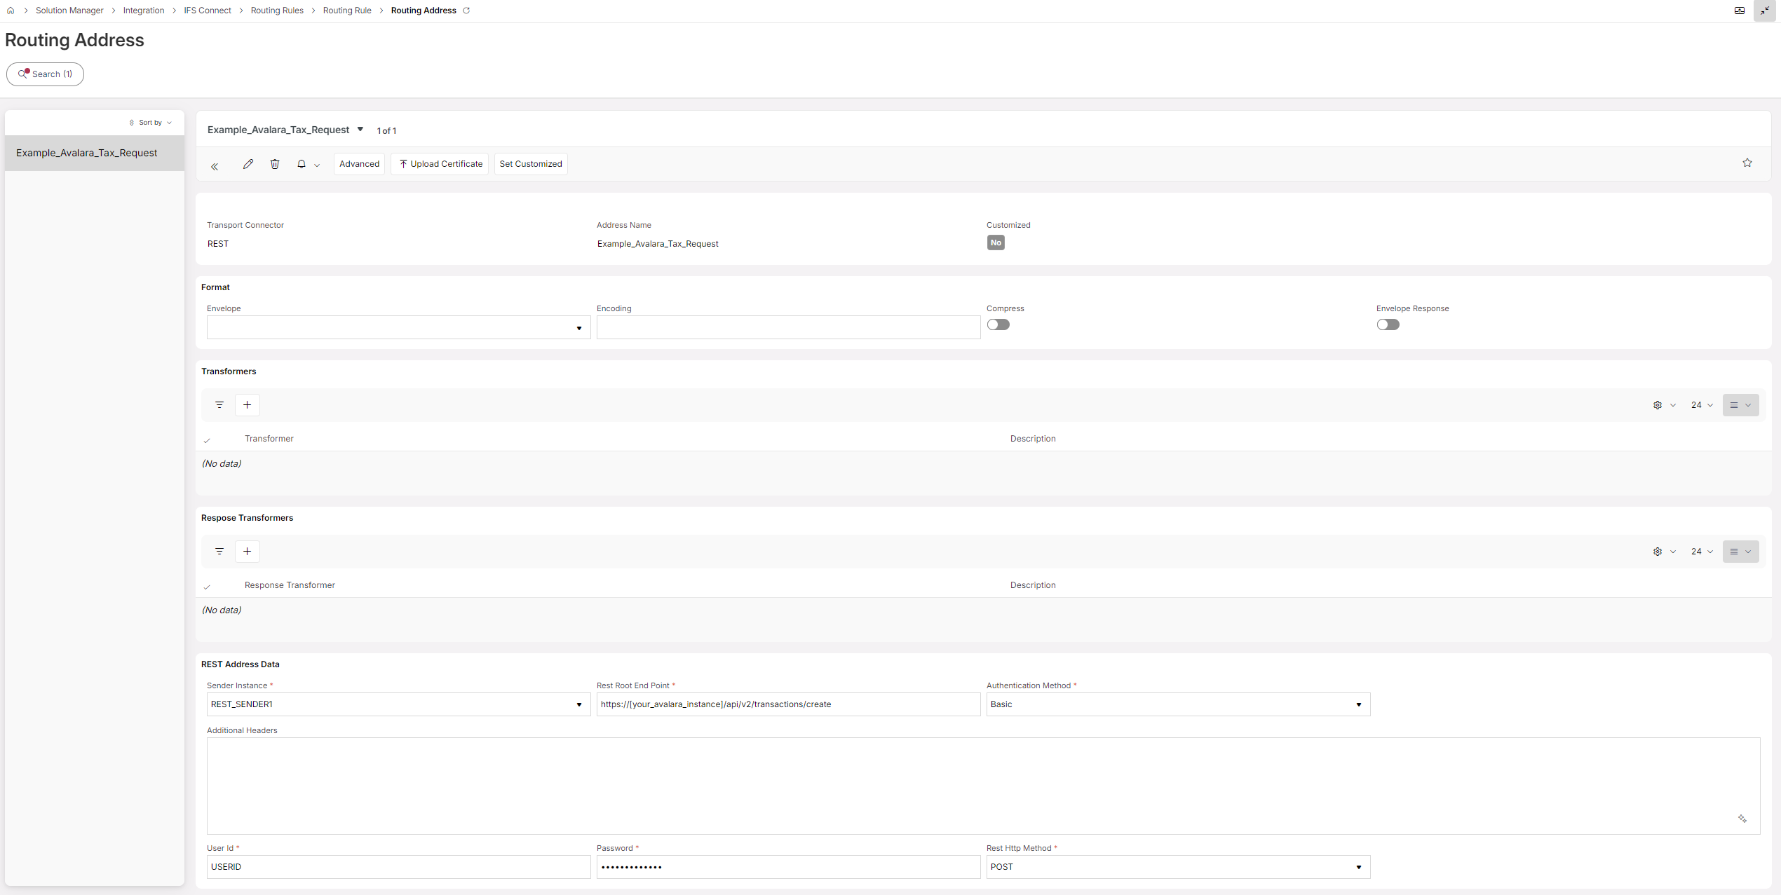
Task: Go to Integration breadcrumb
Action: (144, 11)
